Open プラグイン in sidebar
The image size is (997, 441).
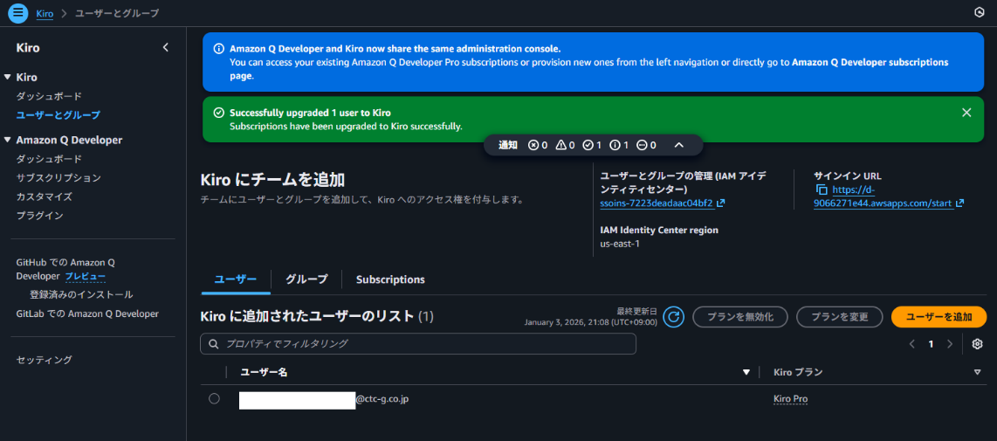tap(39, 216)
